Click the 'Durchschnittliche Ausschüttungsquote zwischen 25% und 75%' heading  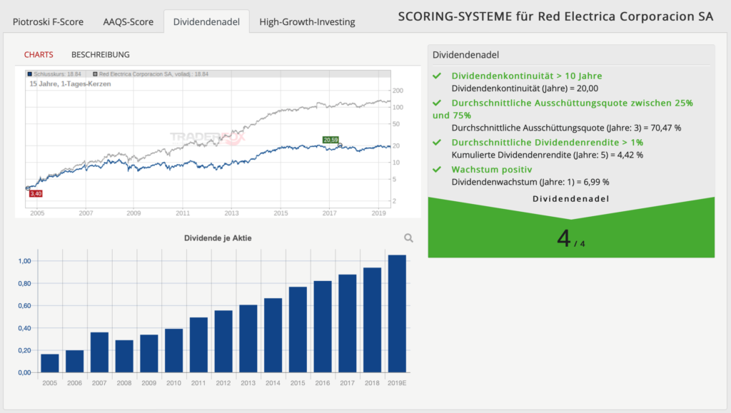(563, 109)
